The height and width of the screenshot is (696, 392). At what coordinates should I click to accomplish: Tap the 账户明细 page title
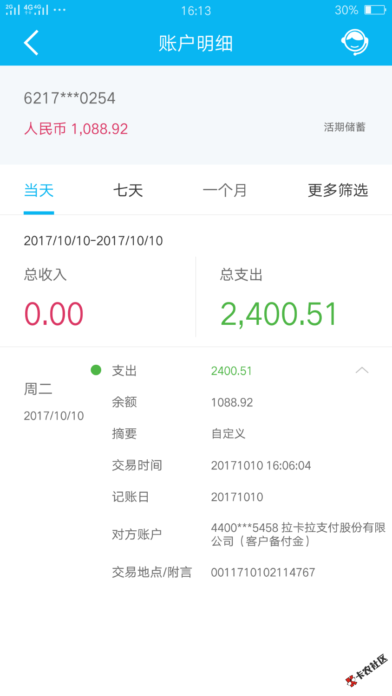click(x=196, y=43)
